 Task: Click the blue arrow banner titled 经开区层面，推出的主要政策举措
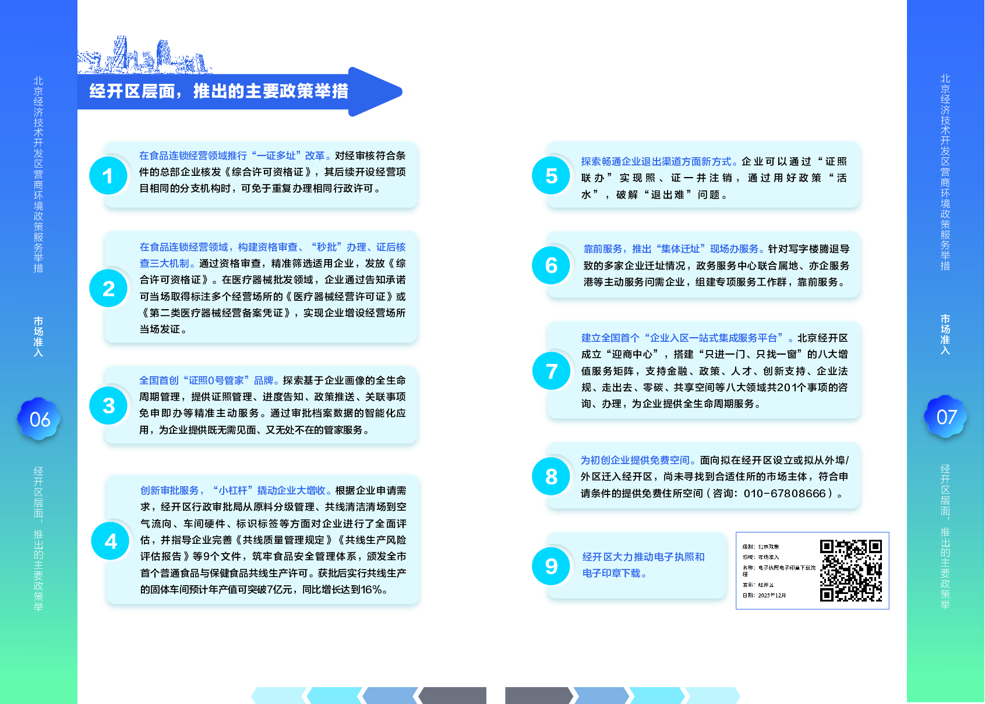click(x=233, y=91)
